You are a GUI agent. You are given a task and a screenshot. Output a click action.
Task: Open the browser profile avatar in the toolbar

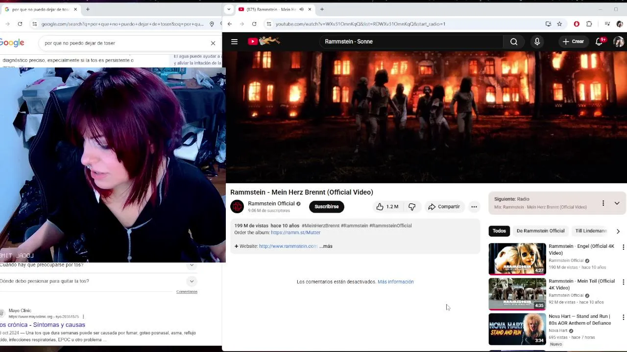point(620,24)
